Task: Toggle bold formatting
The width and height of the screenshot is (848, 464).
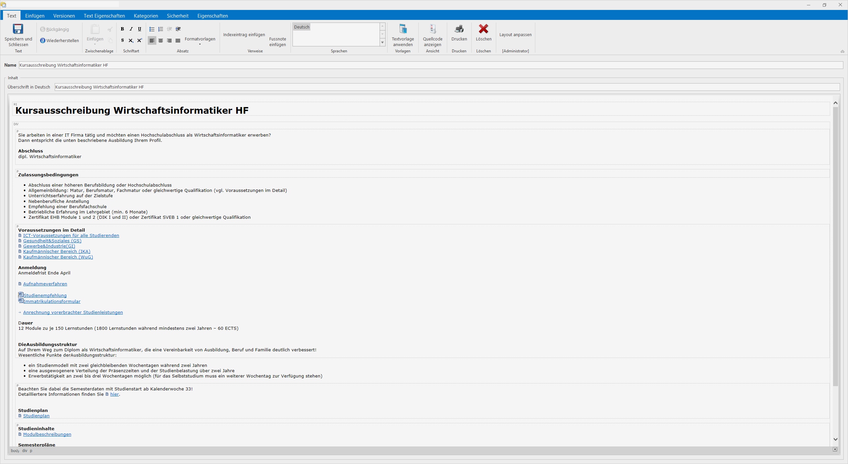Action: point(122,29)
